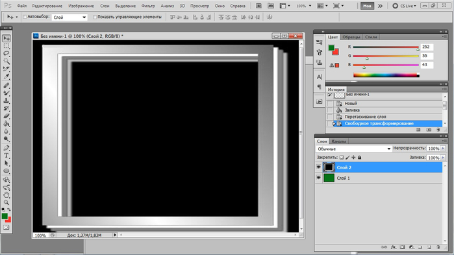The height and width of the screenshot is (255, 454).
Task: Delete layer with trash icon in Layers
Action: coord(438,247)
